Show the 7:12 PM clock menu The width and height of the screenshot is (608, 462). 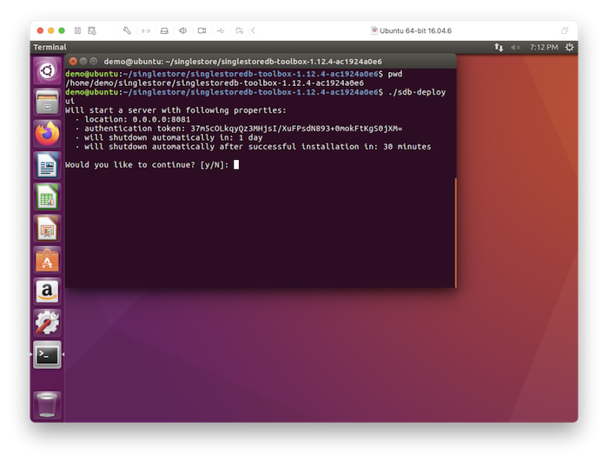tap(544, 47)
